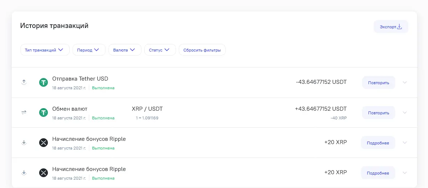Click the Tether logo in the Обмен валют row
428x188 pixels.
tap(44, 112)
